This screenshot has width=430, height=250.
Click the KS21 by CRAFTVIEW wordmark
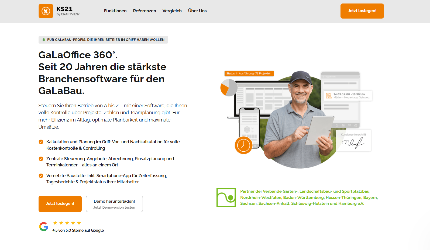[68, 11]
